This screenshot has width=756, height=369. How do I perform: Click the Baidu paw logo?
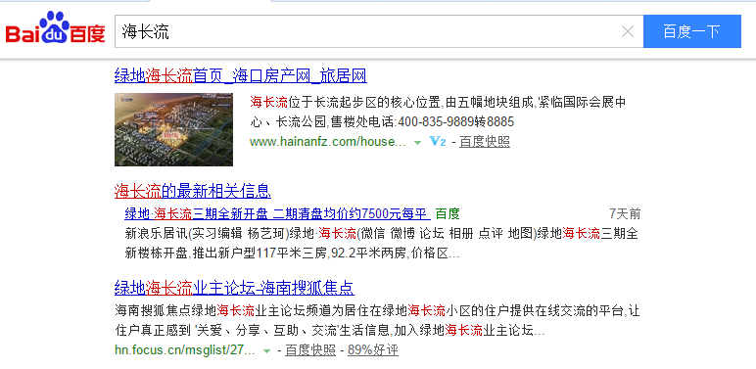click(54, 27)
